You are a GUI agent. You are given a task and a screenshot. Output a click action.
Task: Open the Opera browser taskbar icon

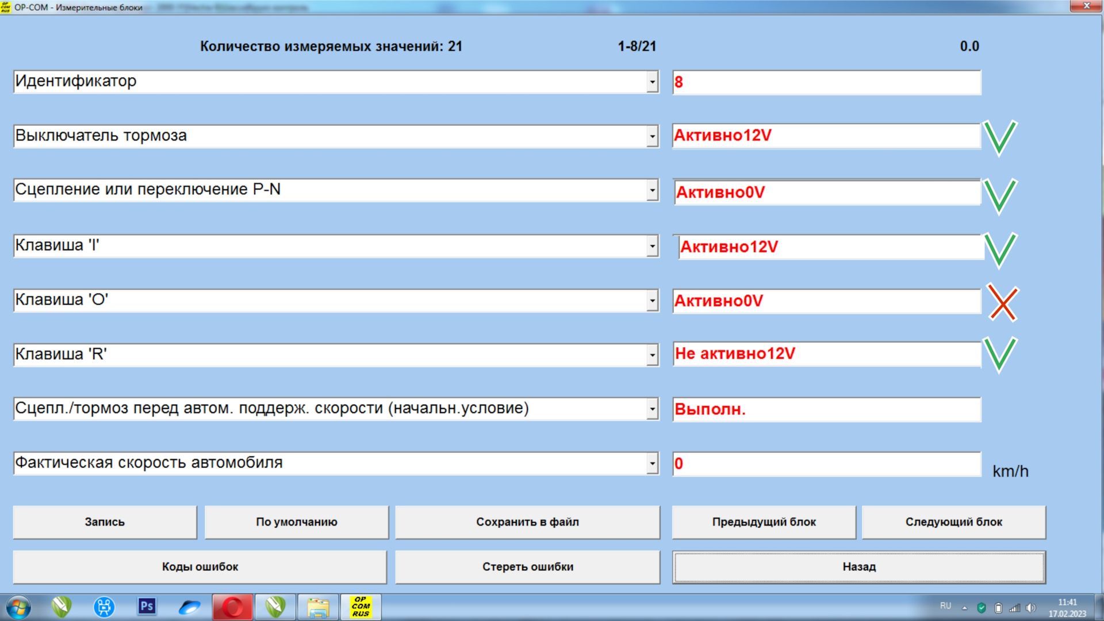click(232, 607)
